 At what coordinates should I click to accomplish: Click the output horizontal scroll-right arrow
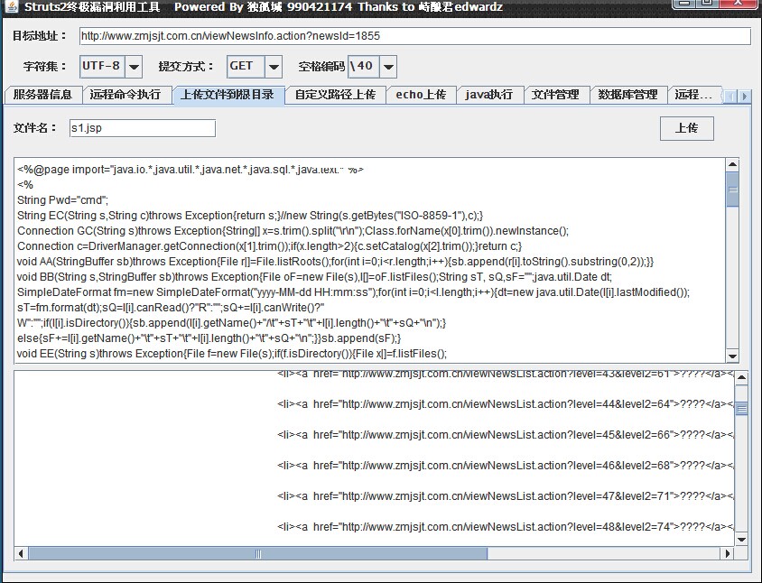point(727,553)
